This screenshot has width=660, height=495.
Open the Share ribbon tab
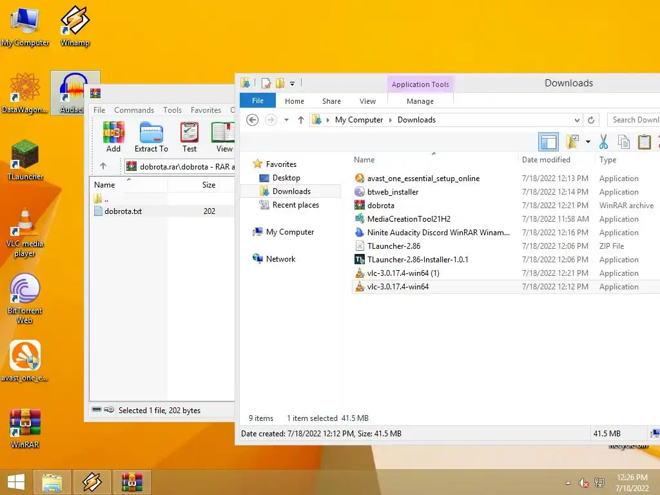click(331, 101)
